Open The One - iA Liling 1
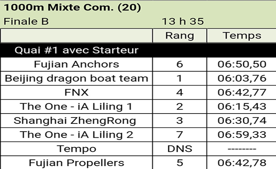This screenshot has height=169, width=276. point(77,106)
